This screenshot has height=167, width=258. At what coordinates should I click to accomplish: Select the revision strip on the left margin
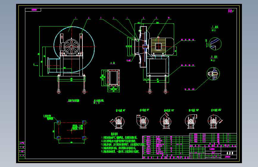tap(22, 150)
